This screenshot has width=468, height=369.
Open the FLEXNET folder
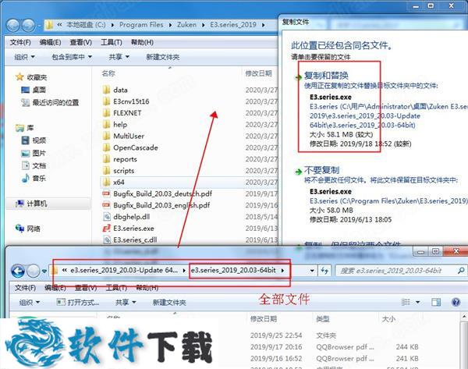[x=122, y=113]
